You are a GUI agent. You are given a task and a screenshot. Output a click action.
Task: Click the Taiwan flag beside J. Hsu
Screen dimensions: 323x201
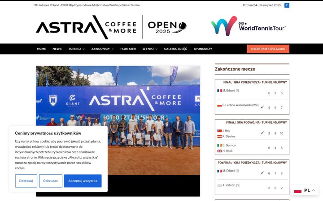click(x=219, y=131)
